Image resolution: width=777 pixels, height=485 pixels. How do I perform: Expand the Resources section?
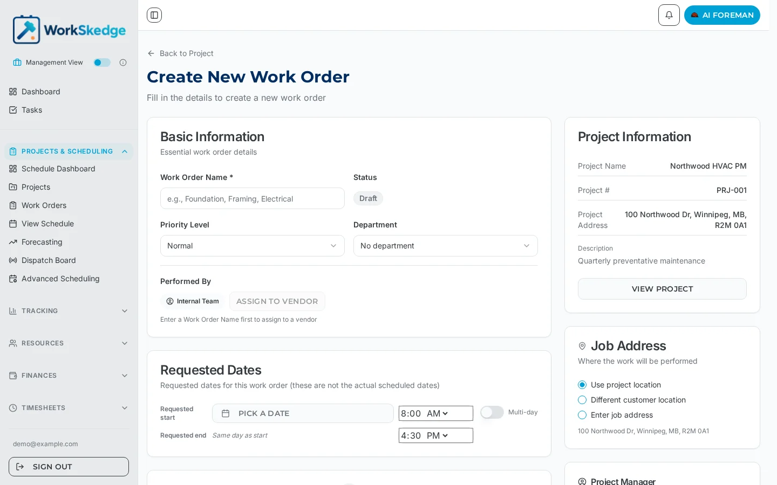click(x=69, y=343)
